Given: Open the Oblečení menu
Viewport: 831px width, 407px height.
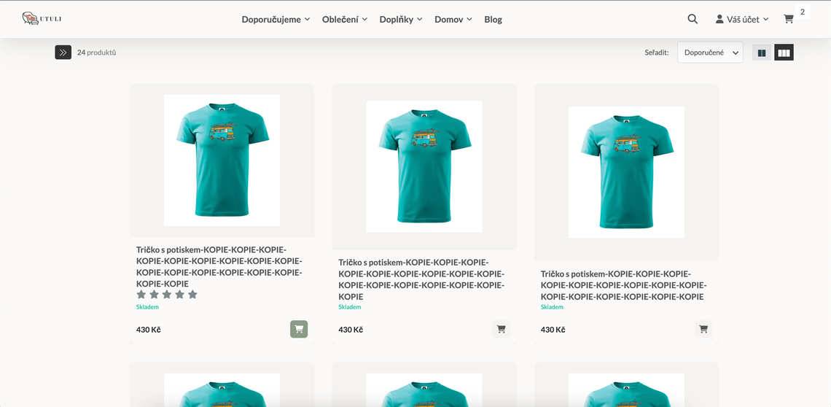Looking at the screenshot, I should pos(344,20).
